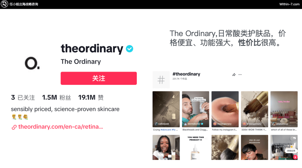Click the #skincare hashtag in the first caption

click(166, 130)
